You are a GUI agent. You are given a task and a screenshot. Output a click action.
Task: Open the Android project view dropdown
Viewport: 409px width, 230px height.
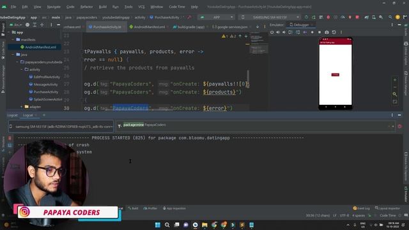click(x=15, y=25)
